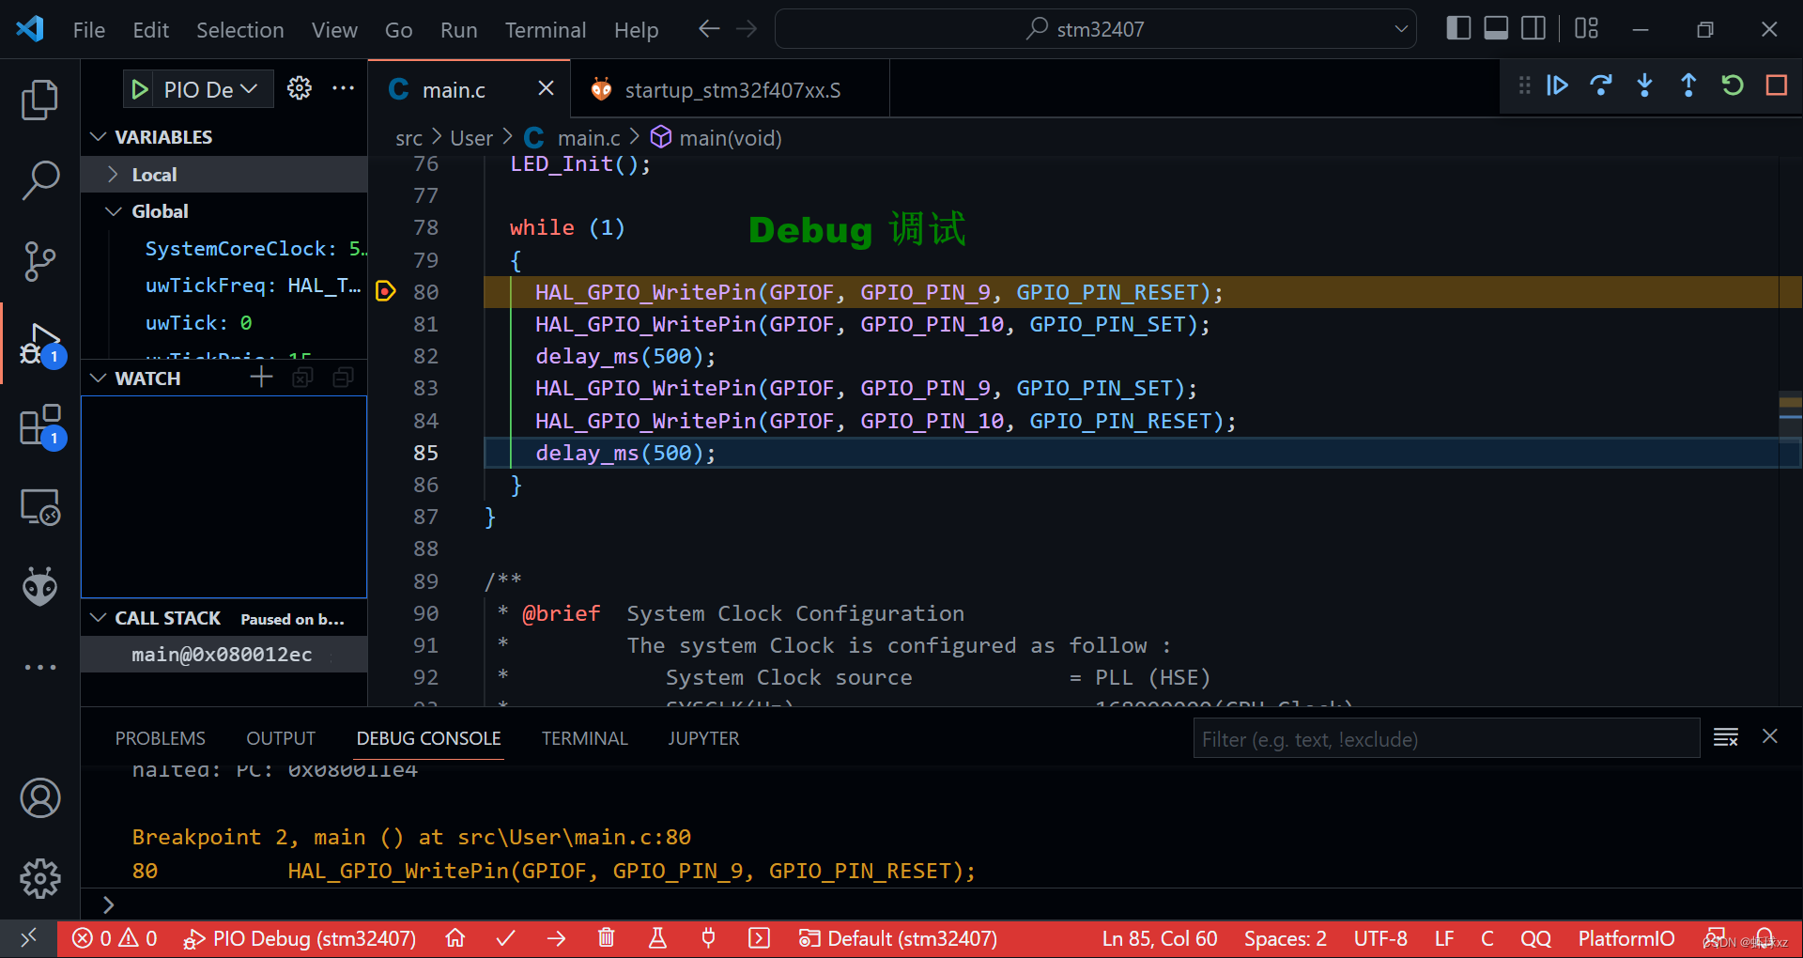The image size is (1803, 958).
Task: Switch to the JUPYTER panel tab
Action: (x=703, y=738)
